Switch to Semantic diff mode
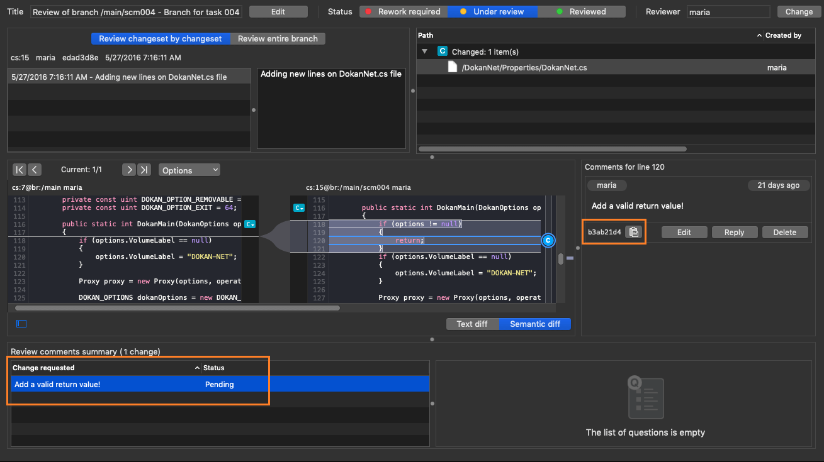Screen dimensions: 824x462 (x=535, y=324)
